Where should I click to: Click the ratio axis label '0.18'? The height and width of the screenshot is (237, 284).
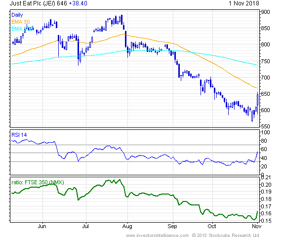[x=266, y=199]
